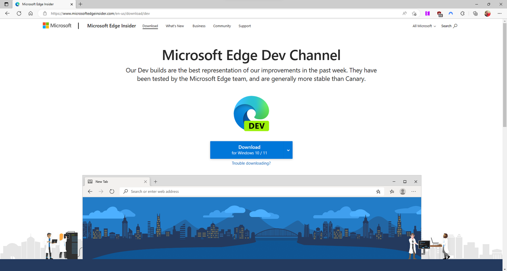Reload the page with the refresh icon

[x=19, y=13]
